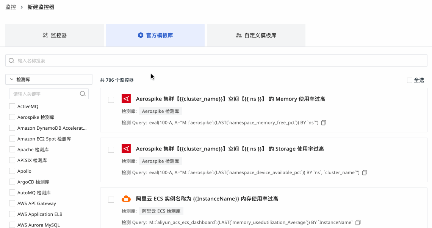Check the AWS API Gateway filter
The height and width of the screenshot is (228, 432).
(12, 203)
